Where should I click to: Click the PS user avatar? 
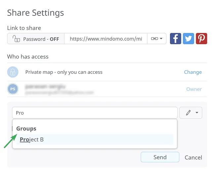coord(13,89)
